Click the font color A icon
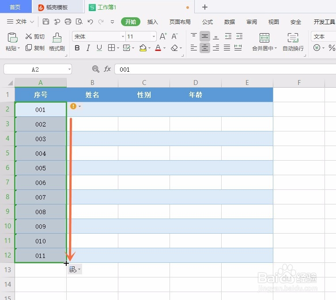 [x=158, y=48]
